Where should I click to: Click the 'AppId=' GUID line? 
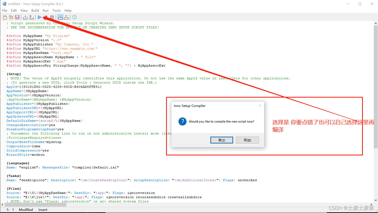tap(54, 87)
